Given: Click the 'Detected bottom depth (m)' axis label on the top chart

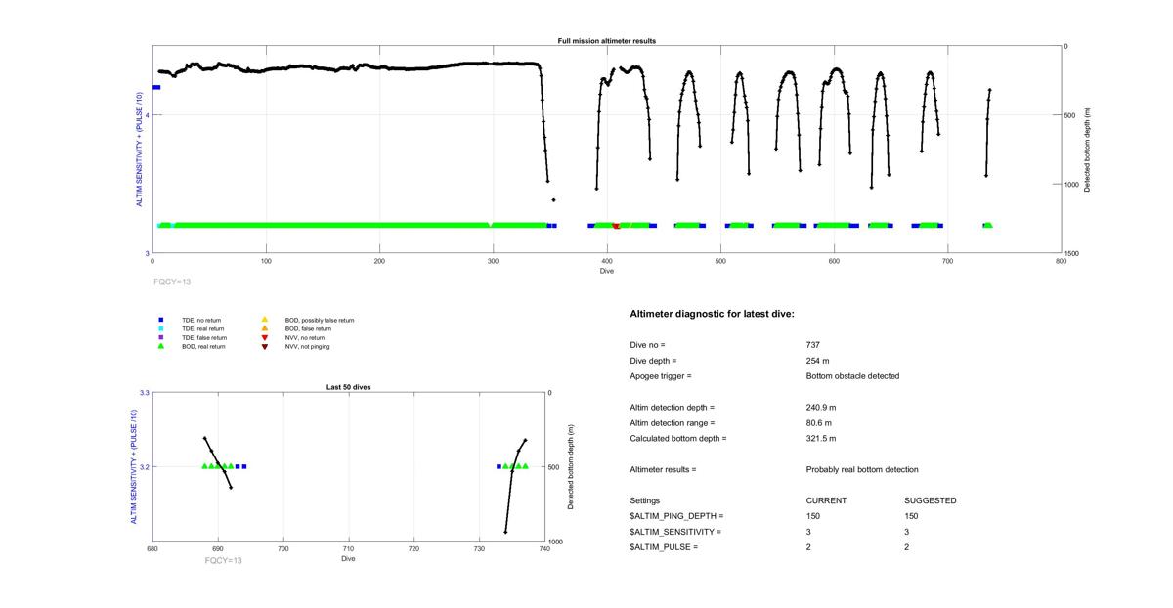Looking at the screenshot, I should 1088,150.
